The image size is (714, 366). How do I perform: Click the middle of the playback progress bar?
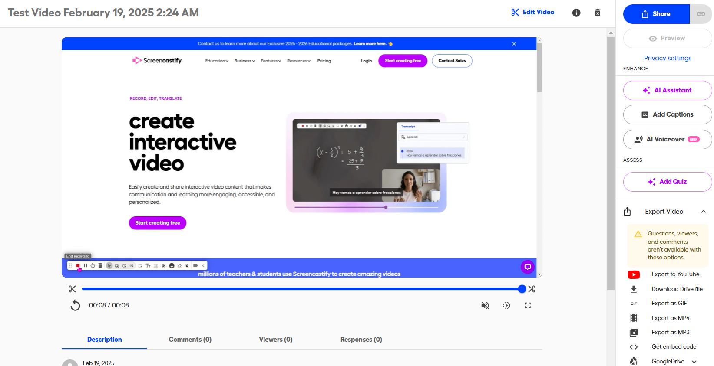tap(302, 289)
